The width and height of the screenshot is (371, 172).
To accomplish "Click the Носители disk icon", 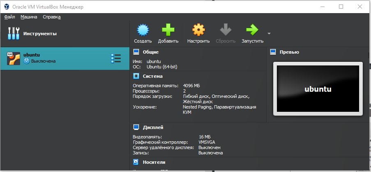I will tap(136, 162).
